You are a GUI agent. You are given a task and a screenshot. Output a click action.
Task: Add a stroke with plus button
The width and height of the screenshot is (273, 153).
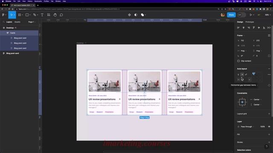(269, 142)
